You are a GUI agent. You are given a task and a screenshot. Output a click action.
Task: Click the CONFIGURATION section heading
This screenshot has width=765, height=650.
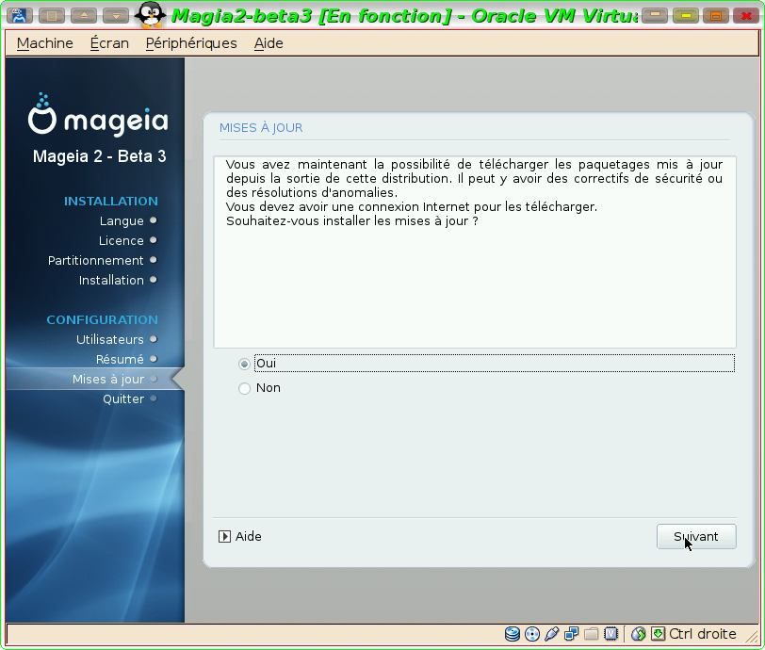click(x=102, y=320)
